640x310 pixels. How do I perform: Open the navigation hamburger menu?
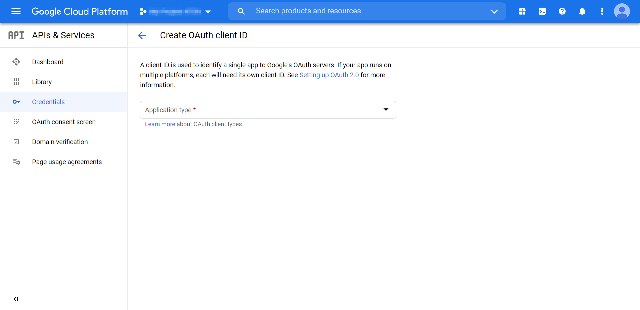(16, 11)
